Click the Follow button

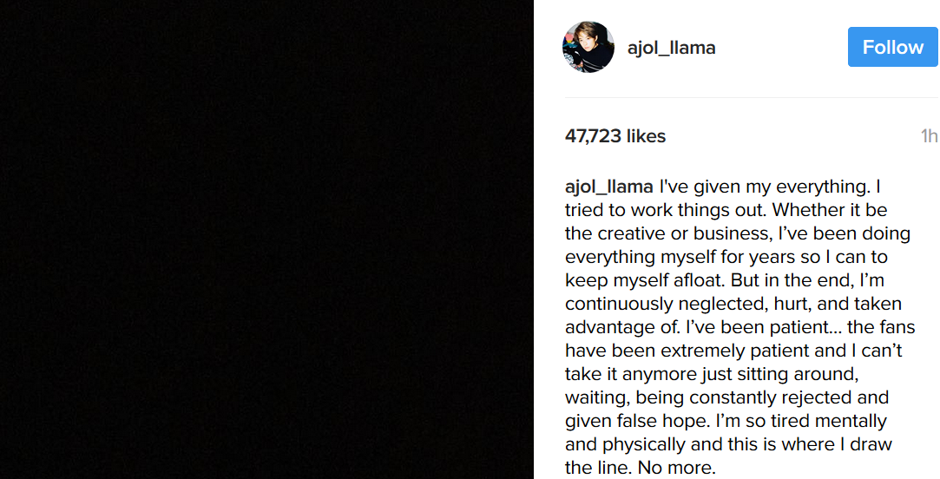[x=892, y=47]
